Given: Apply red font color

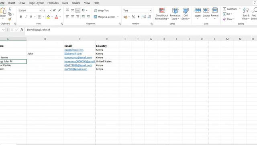Looking at the screenshot, I should click(56, 17).
